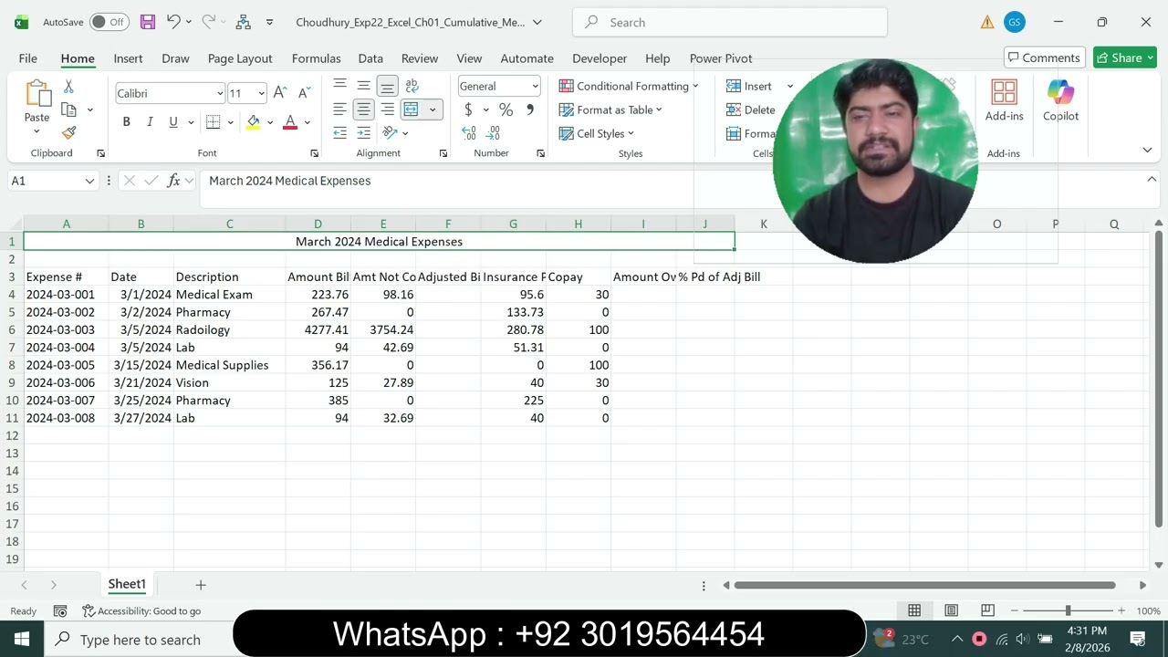Apply percent style format

[506, 109]
